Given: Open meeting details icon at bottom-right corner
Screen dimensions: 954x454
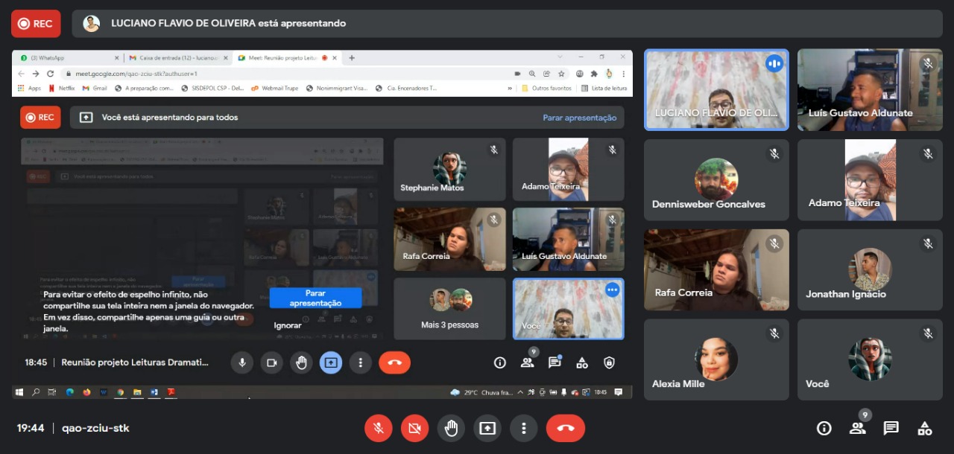Looking at the screenshot, I should [x=824, y=428].
